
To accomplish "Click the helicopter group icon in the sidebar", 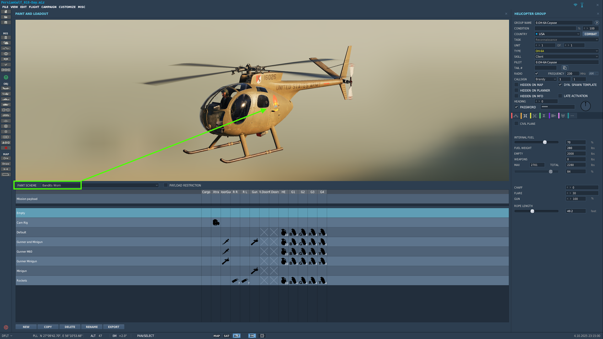I will (6, 94).
